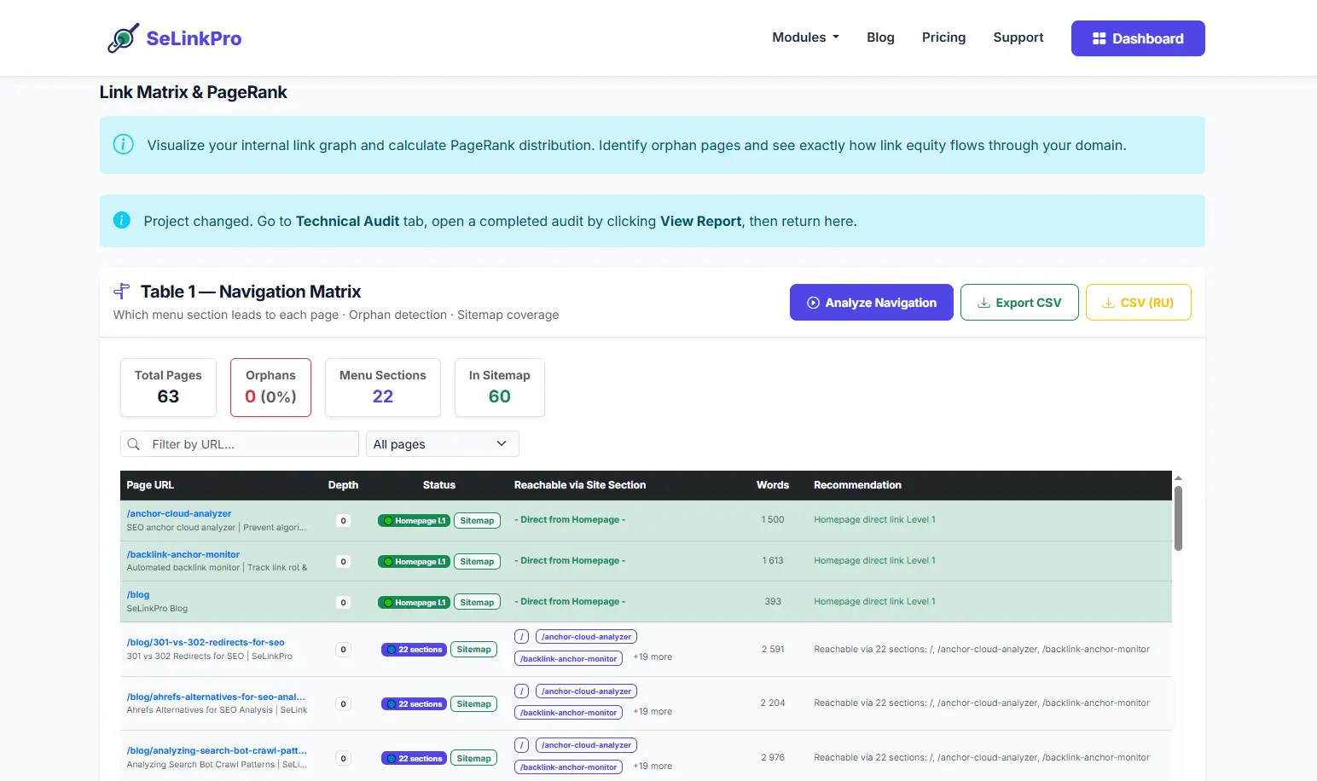Open the /blog/ahrefs-alternatives-for-seo-anal… link
Image resolution: width=1317 pixels, height=781 pixels.
216,697
